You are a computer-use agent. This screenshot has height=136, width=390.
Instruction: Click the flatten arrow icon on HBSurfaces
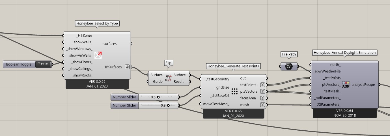pos(127,67)
